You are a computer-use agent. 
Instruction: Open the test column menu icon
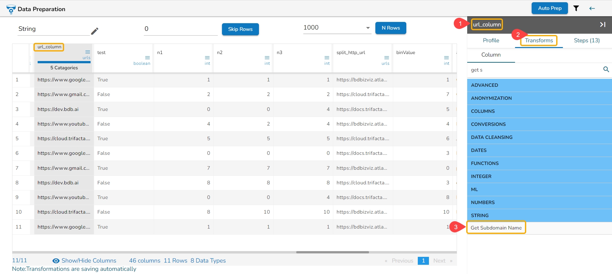point(147,58)
